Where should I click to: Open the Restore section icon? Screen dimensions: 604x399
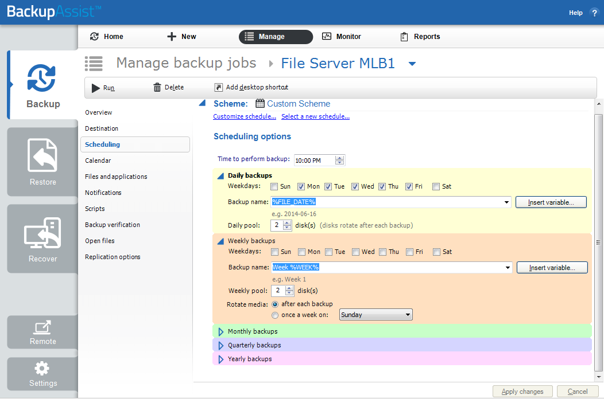pos(42,155)
